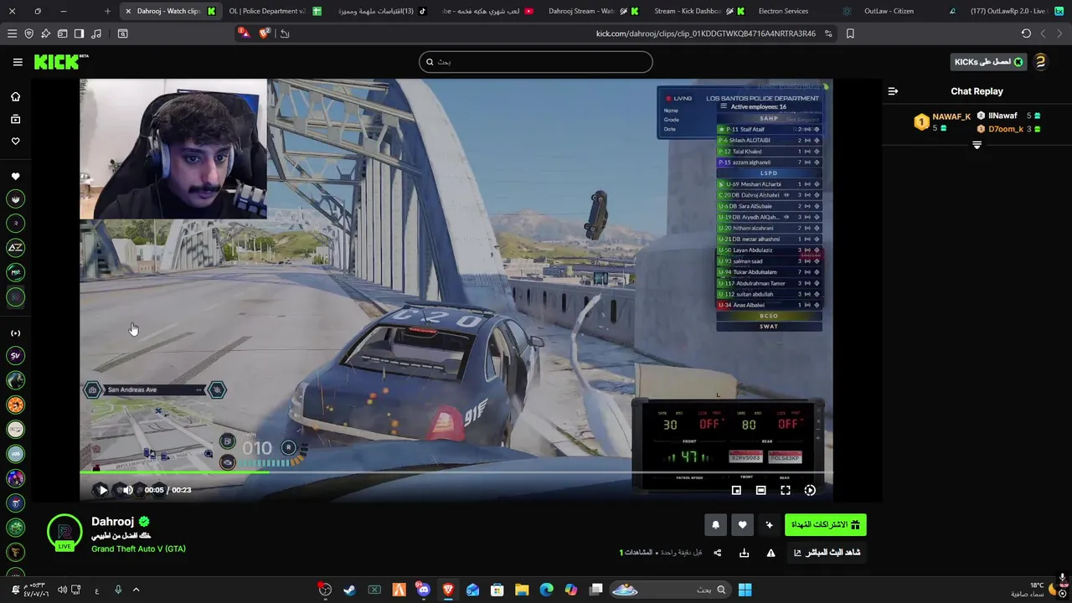Click the get KICKs button
The height and width of the screenshot is (603, 1072).
pyautogui.click(x=988, y=62)
